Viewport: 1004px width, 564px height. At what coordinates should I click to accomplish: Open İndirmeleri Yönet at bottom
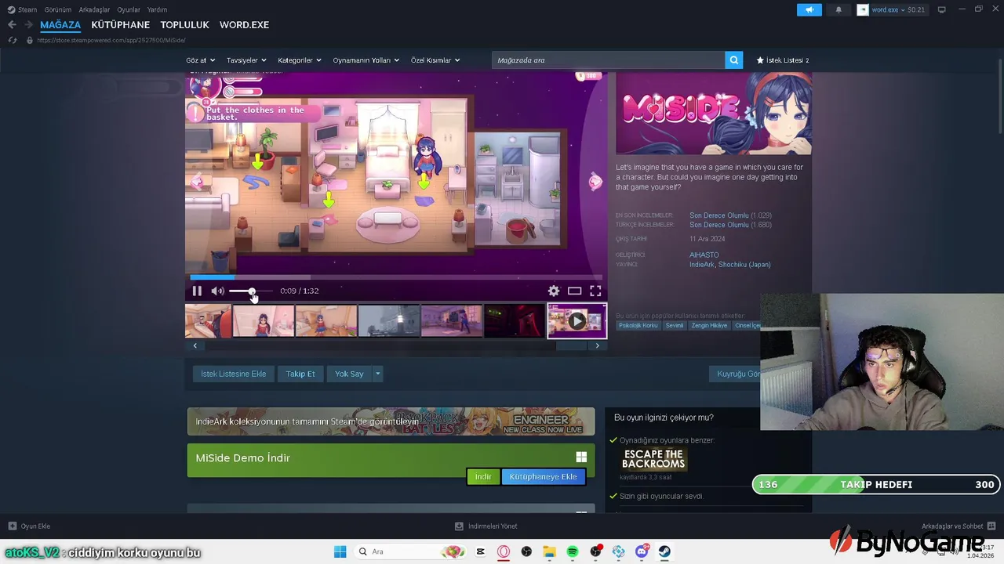pyautogui.click(x=486, y=526)
